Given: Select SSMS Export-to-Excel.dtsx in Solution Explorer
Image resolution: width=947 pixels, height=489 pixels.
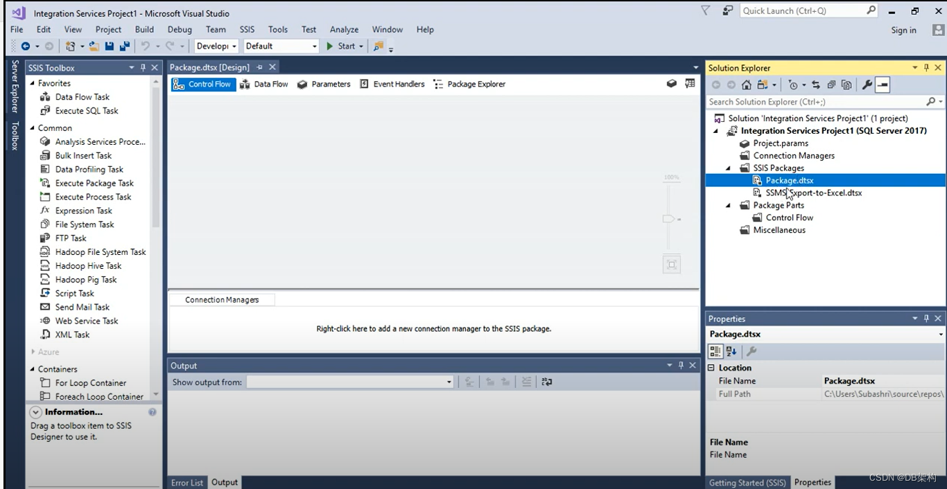Looking at the screenshot, I should (815, 193).
